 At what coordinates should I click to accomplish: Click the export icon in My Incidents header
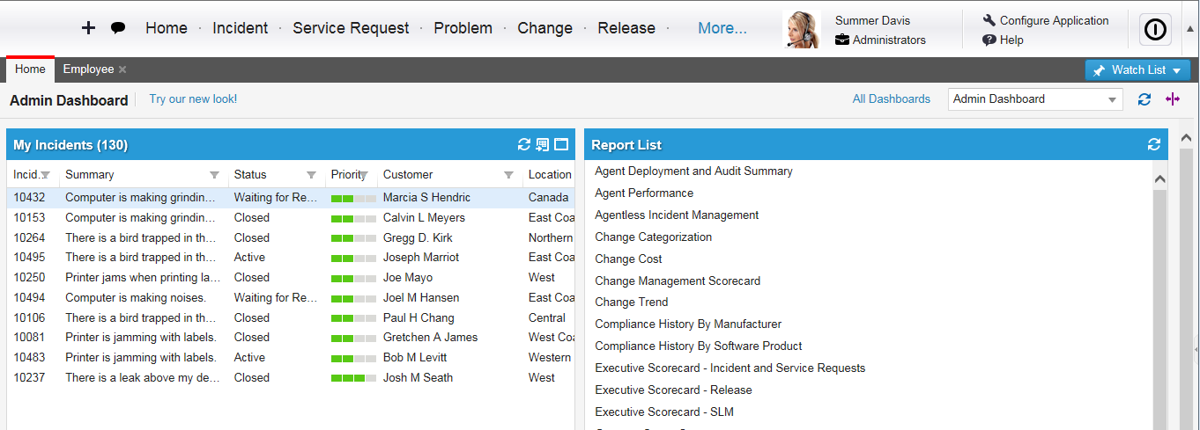pyautogui.click(x=543, y=144)
